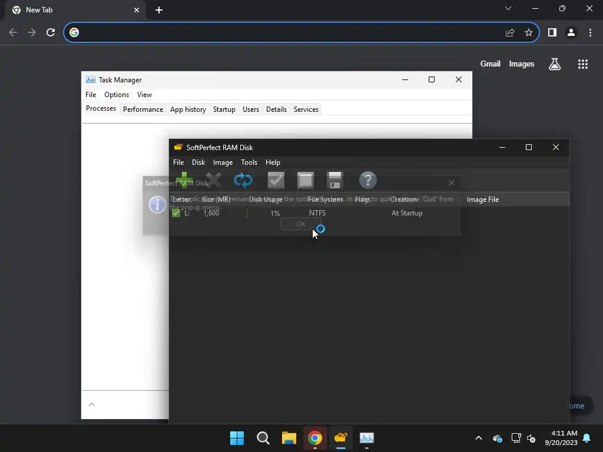Open the notifications bell
Screen dimensions: 603x452
point(587,438)
